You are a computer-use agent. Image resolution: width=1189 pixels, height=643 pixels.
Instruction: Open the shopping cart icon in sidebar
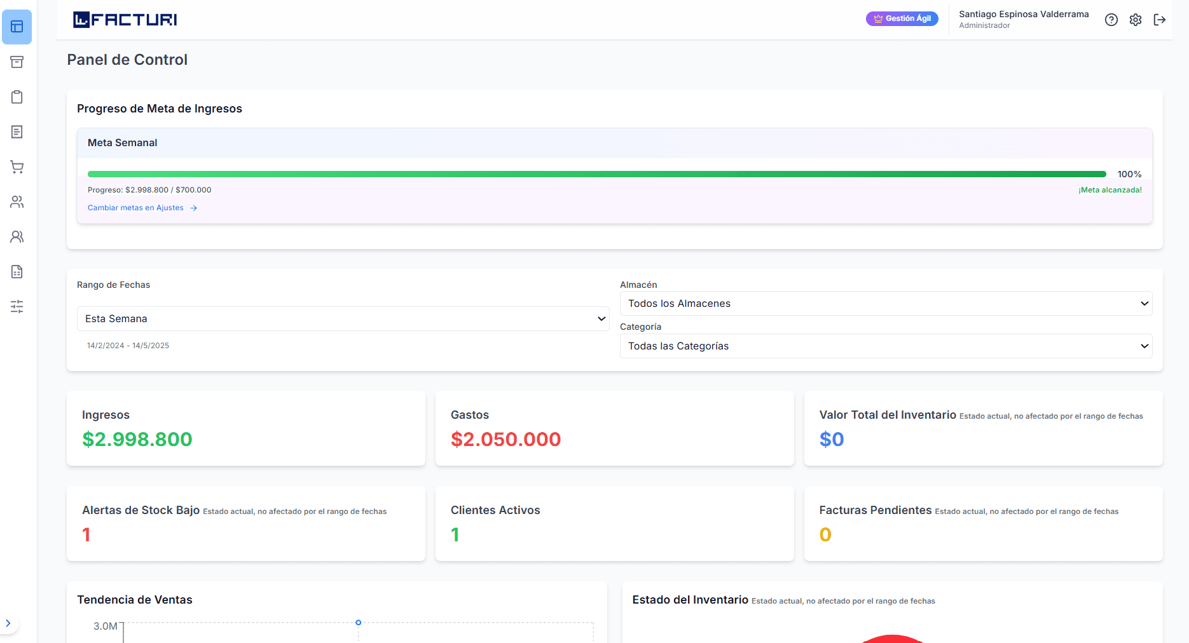pyautogui.click(x=17, y=167)
